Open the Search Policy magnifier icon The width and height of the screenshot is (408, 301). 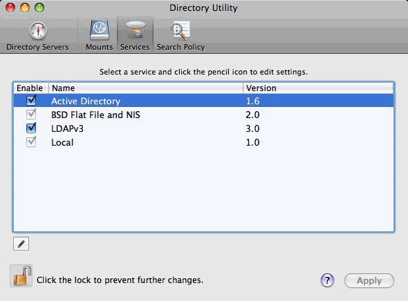(180, 30)
